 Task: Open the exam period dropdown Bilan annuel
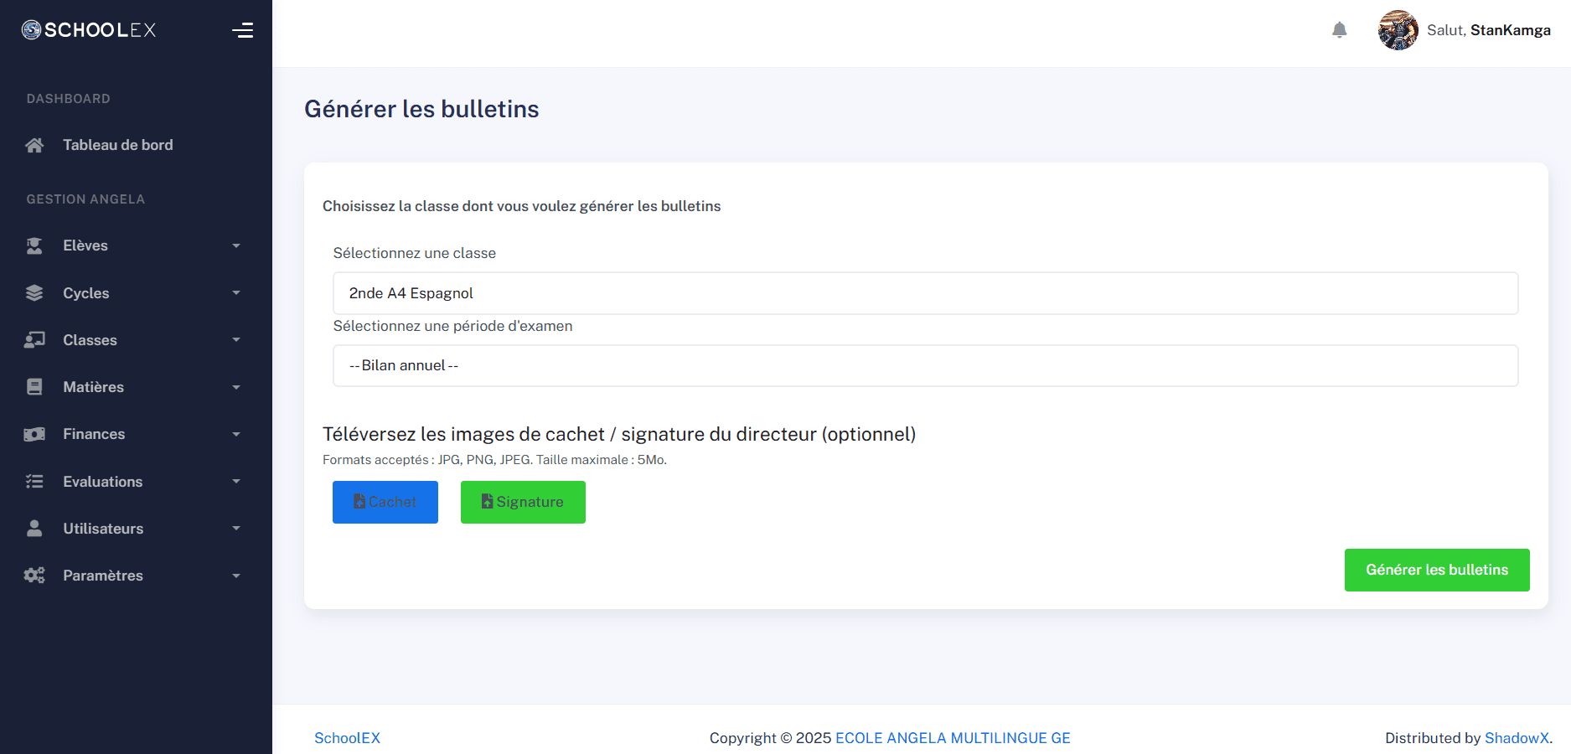[925, 365]
